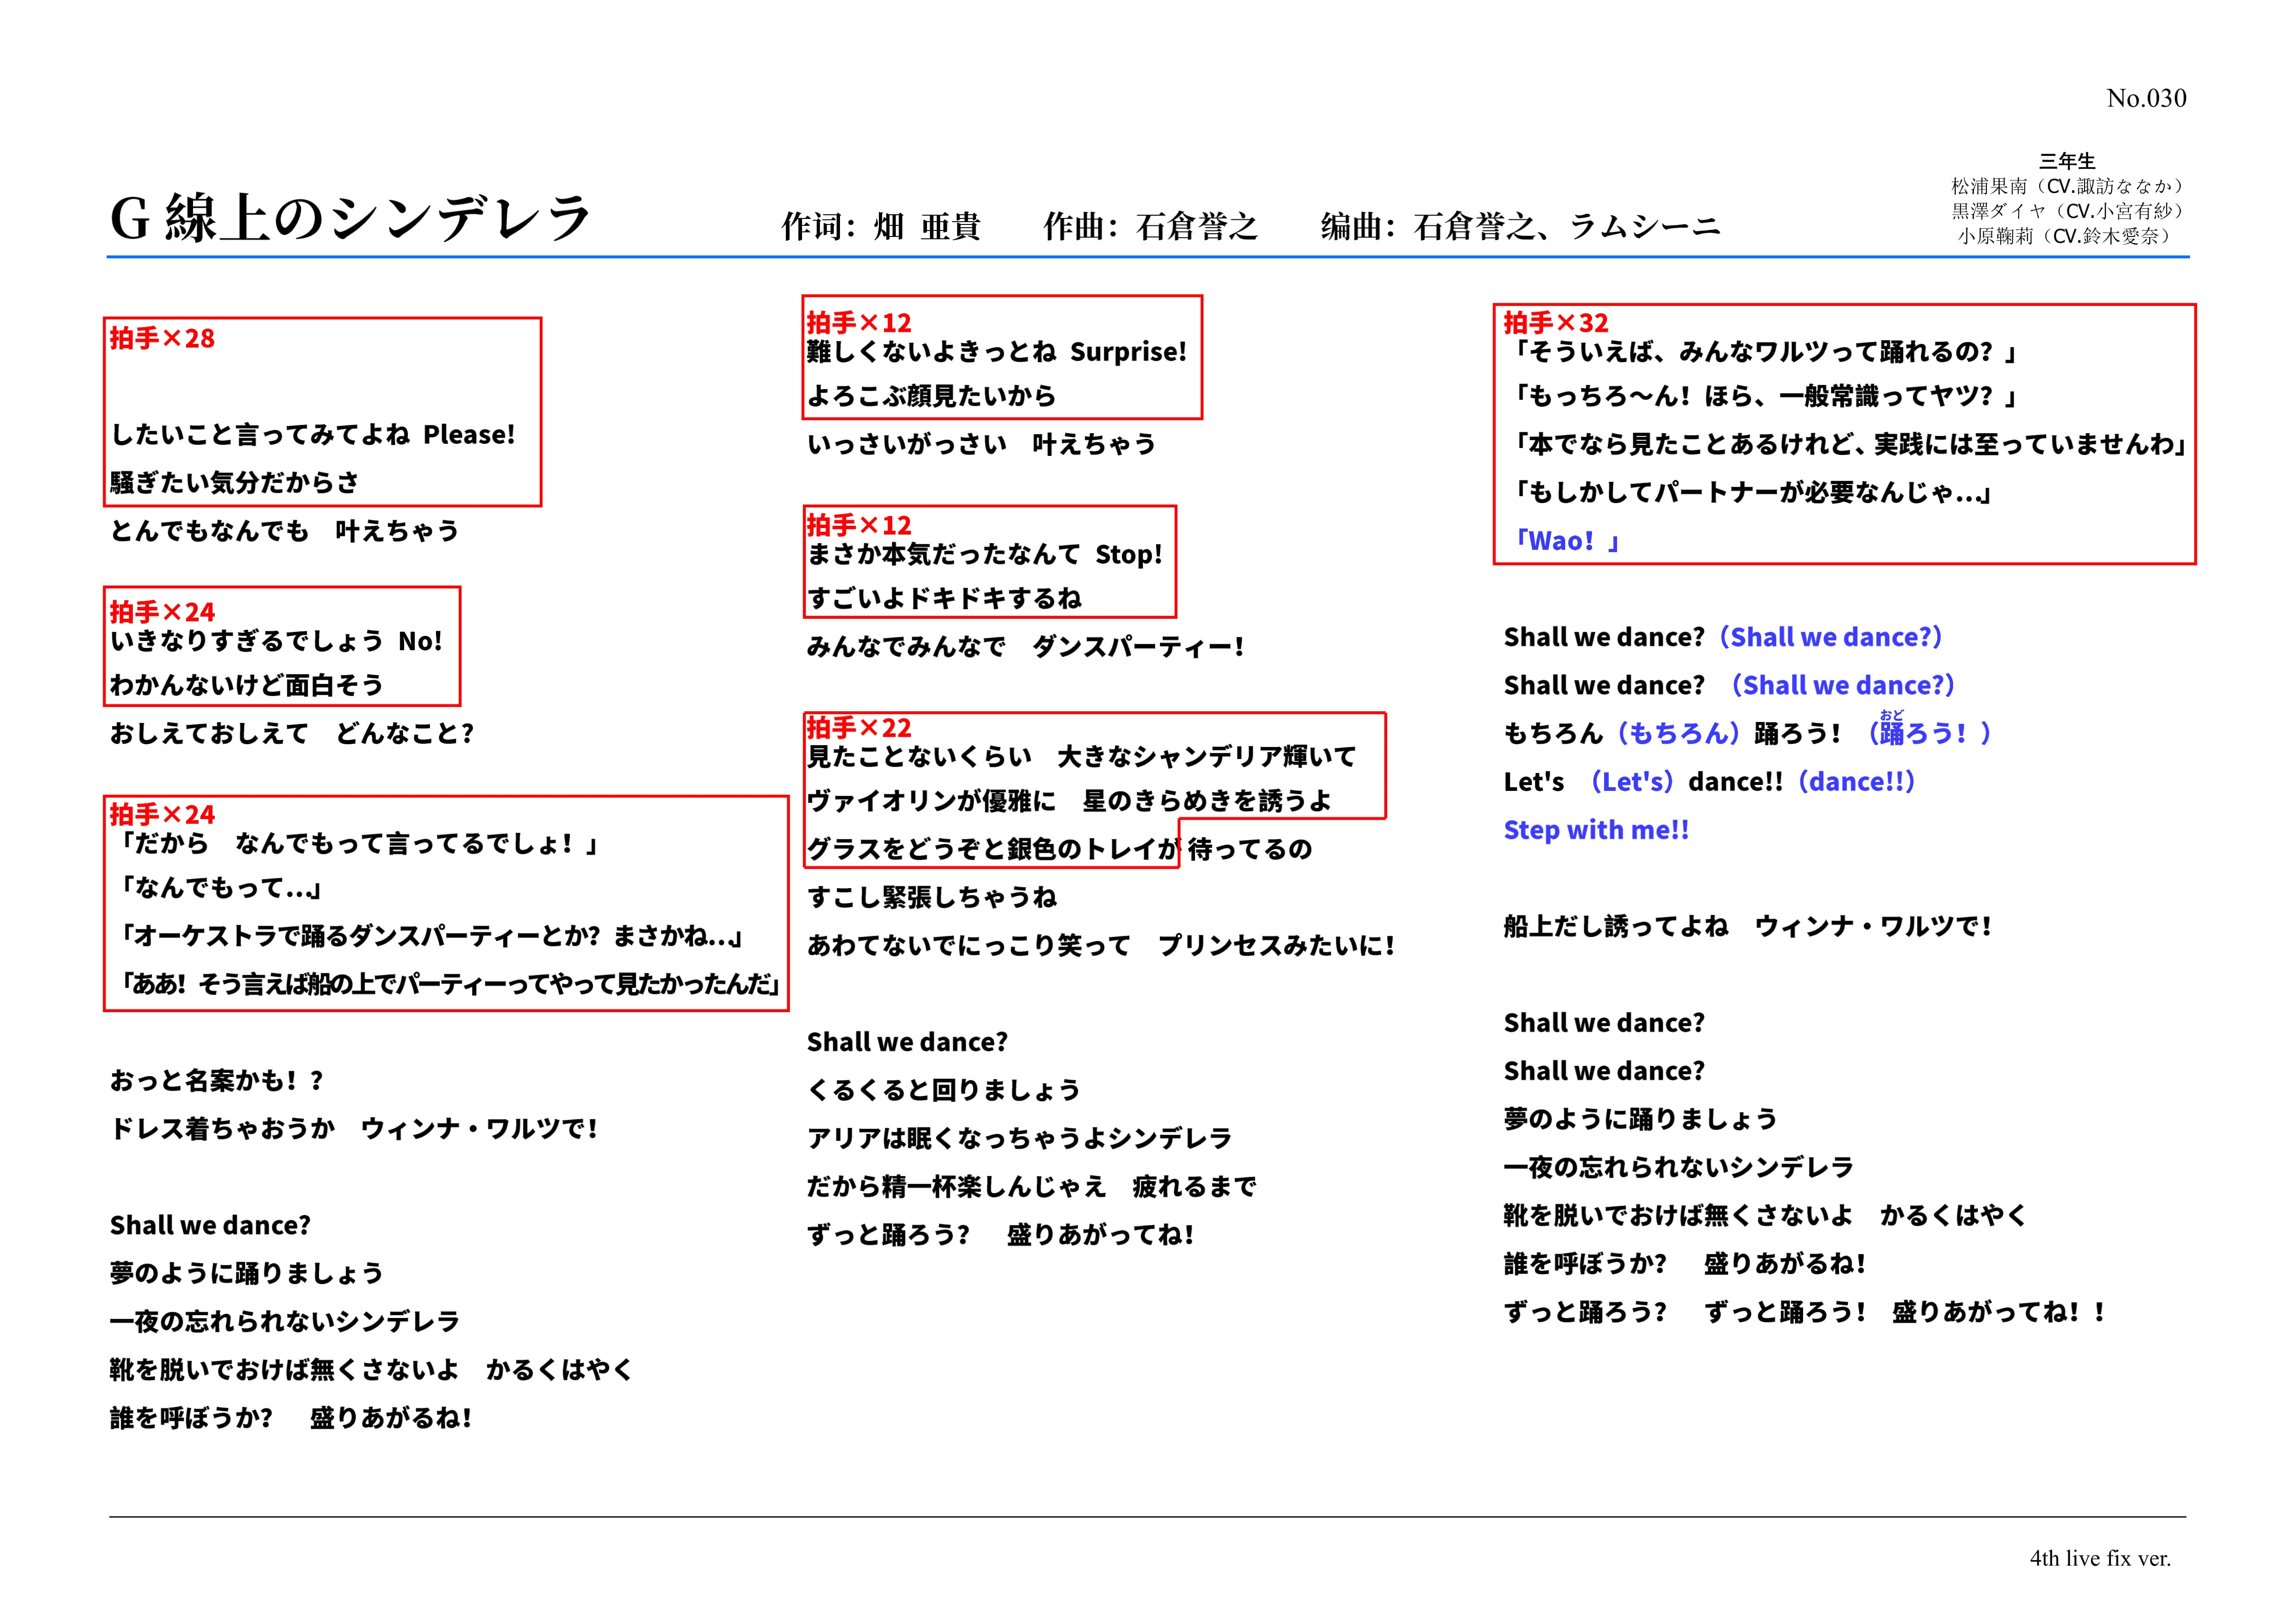Click the line 難しくないよきっとね Surprise!
The image size is (2296, 1623).
996,352
